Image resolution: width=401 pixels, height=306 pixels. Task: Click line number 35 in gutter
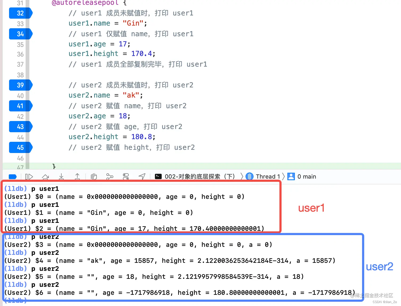(20, 45)
